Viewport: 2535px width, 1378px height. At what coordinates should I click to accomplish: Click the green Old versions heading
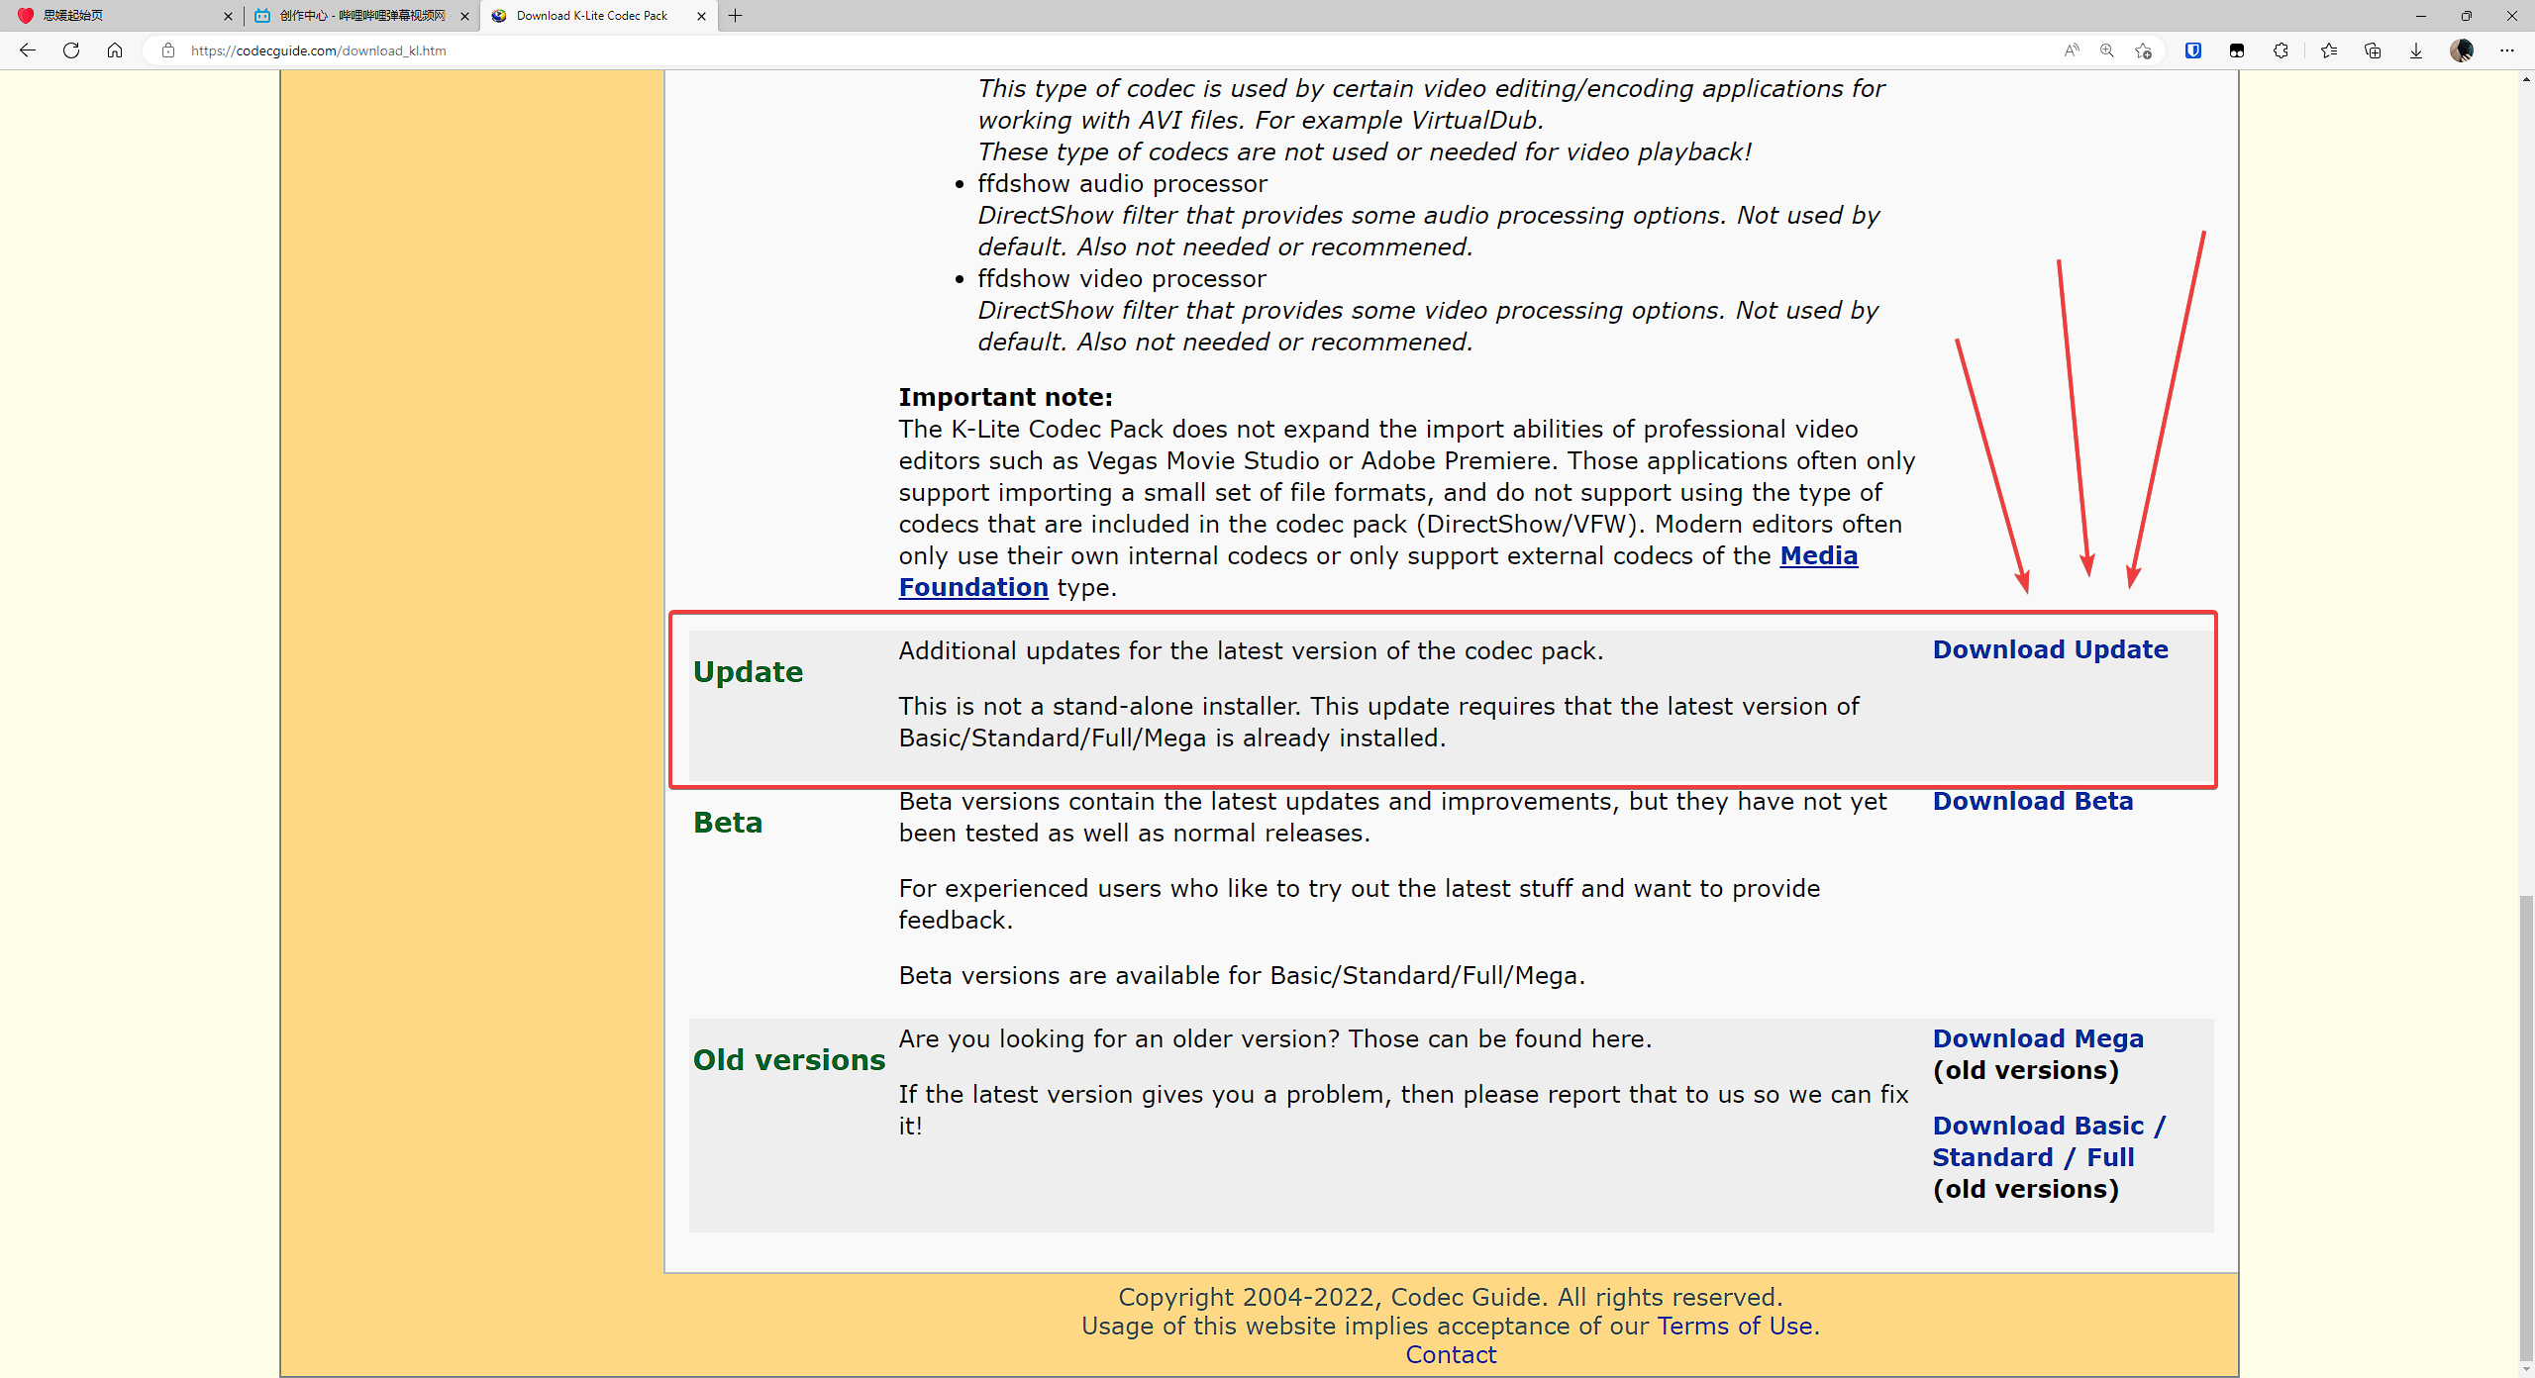pyautogui.click(x=789, y=1060)
